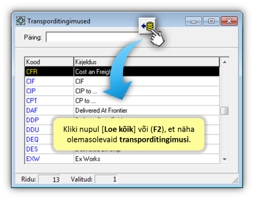
Task: Click the scrollbar down arrow
Action: click(224, 159)
